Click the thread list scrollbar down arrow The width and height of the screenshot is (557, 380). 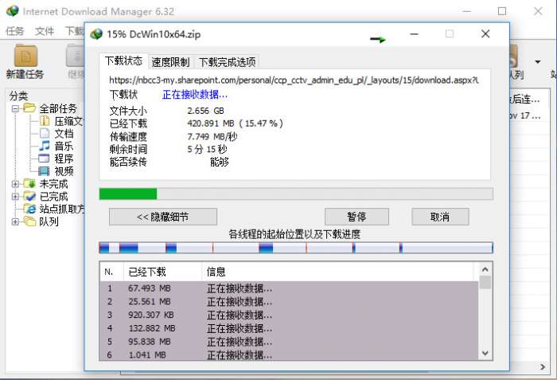(x=485, y=354)
